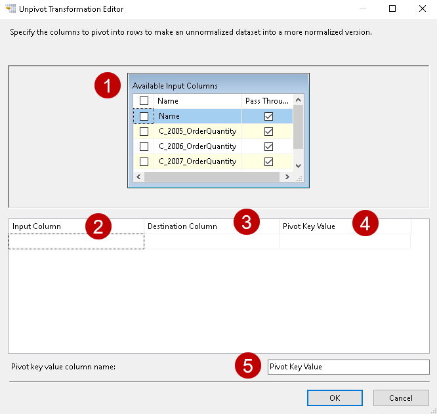Click the Unpivot Transformation Editor title icon
The image size is (437, 414).
[10, 9]
